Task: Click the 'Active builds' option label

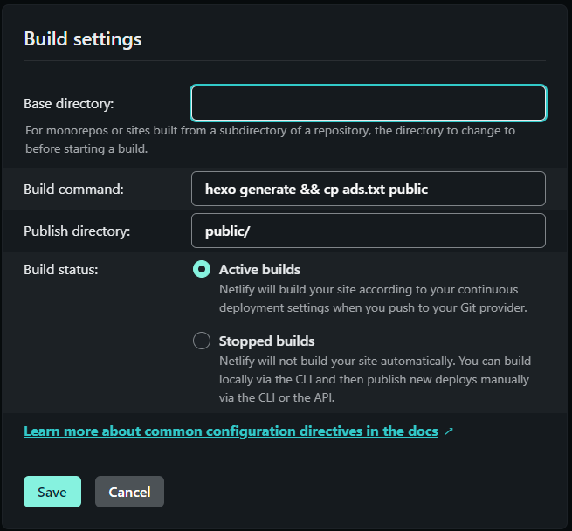Action: (x=259, y=269)
